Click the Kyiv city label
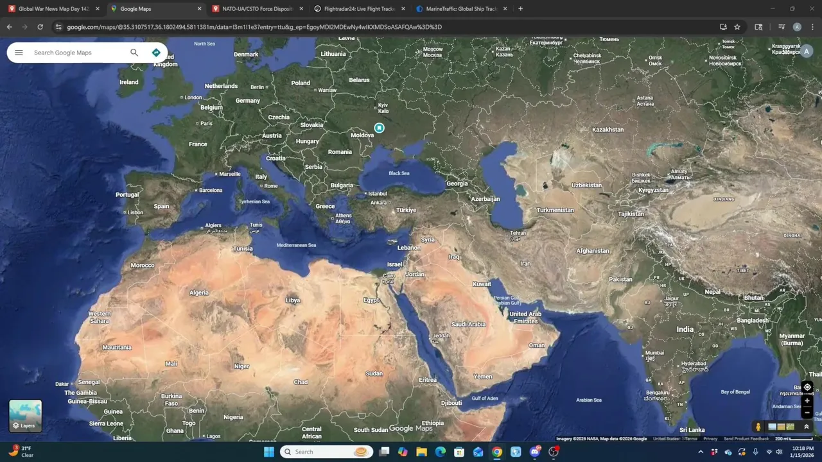The width and height of the screenshot is (822, 462). tap(383, 108)
